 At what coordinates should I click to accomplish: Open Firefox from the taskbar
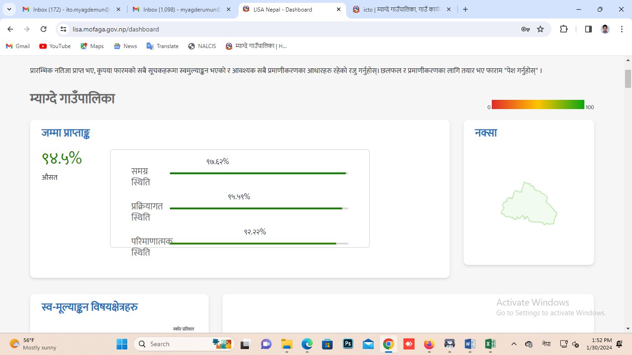(429, 344)
